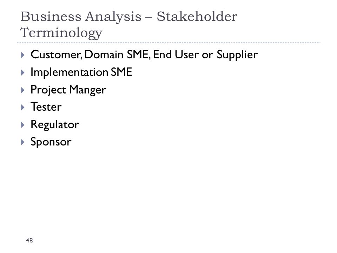This screenshot has width=337, height=253.
Task: Click the word Stakeholder in the title
Action: 197,17
